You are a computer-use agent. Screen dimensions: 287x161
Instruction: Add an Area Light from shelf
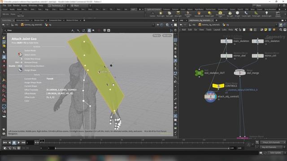coord(178,14)
